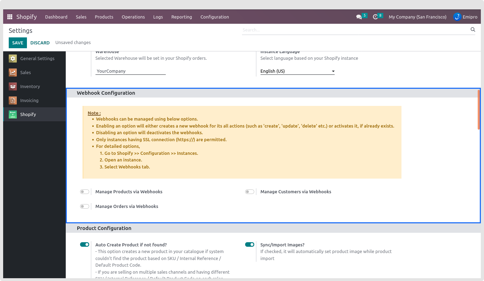484x281 pixels.
Task: Select the General Settings sidebar tab
Action: (x=34, y=58)
